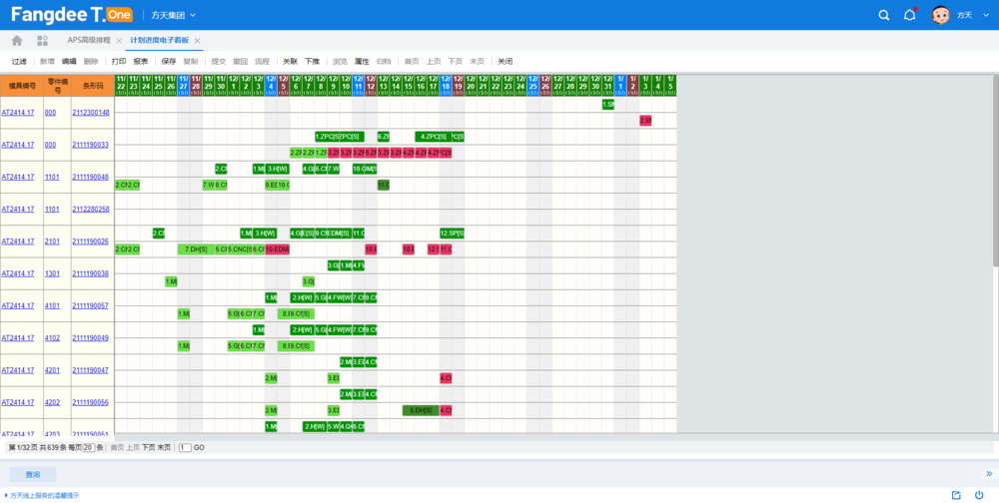Click 关联 in the toolbar
The width and height of the screenshot is (999, 503).
(291, 62)
